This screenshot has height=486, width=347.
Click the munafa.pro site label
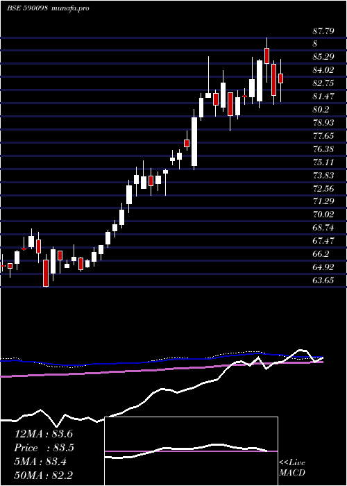click(71, 8)
